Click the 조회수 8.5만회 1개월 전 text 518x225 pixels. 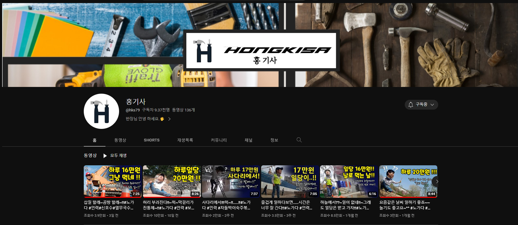(x=339, y=216)
